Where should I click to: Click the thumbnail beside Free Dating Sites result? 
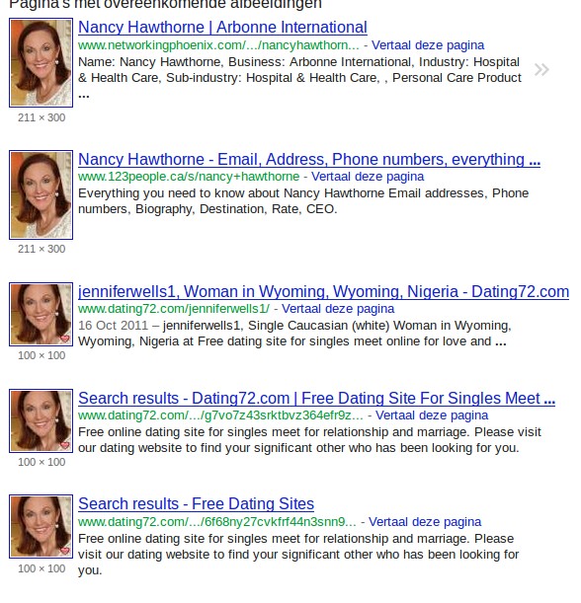41,526
